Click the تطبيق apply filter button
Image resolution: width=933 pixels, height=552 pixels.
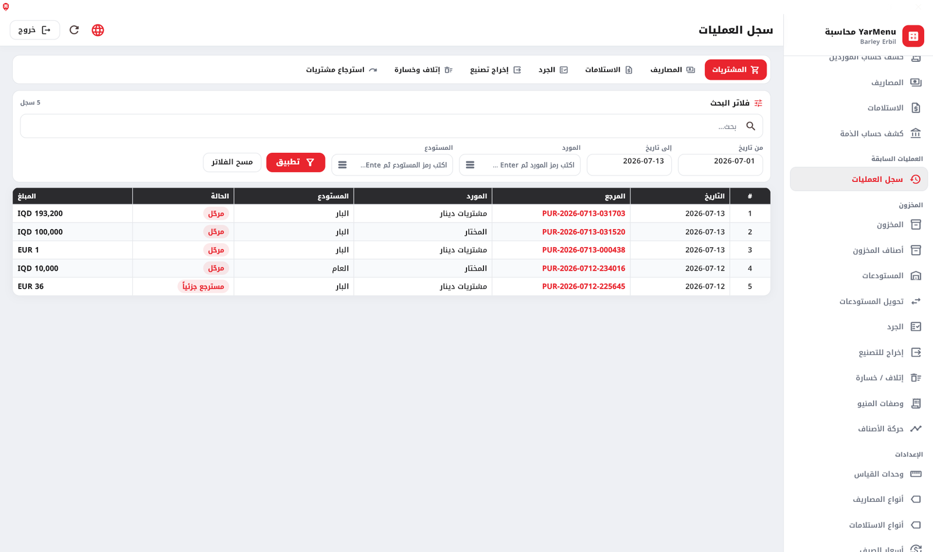click(x=296, y=163)
